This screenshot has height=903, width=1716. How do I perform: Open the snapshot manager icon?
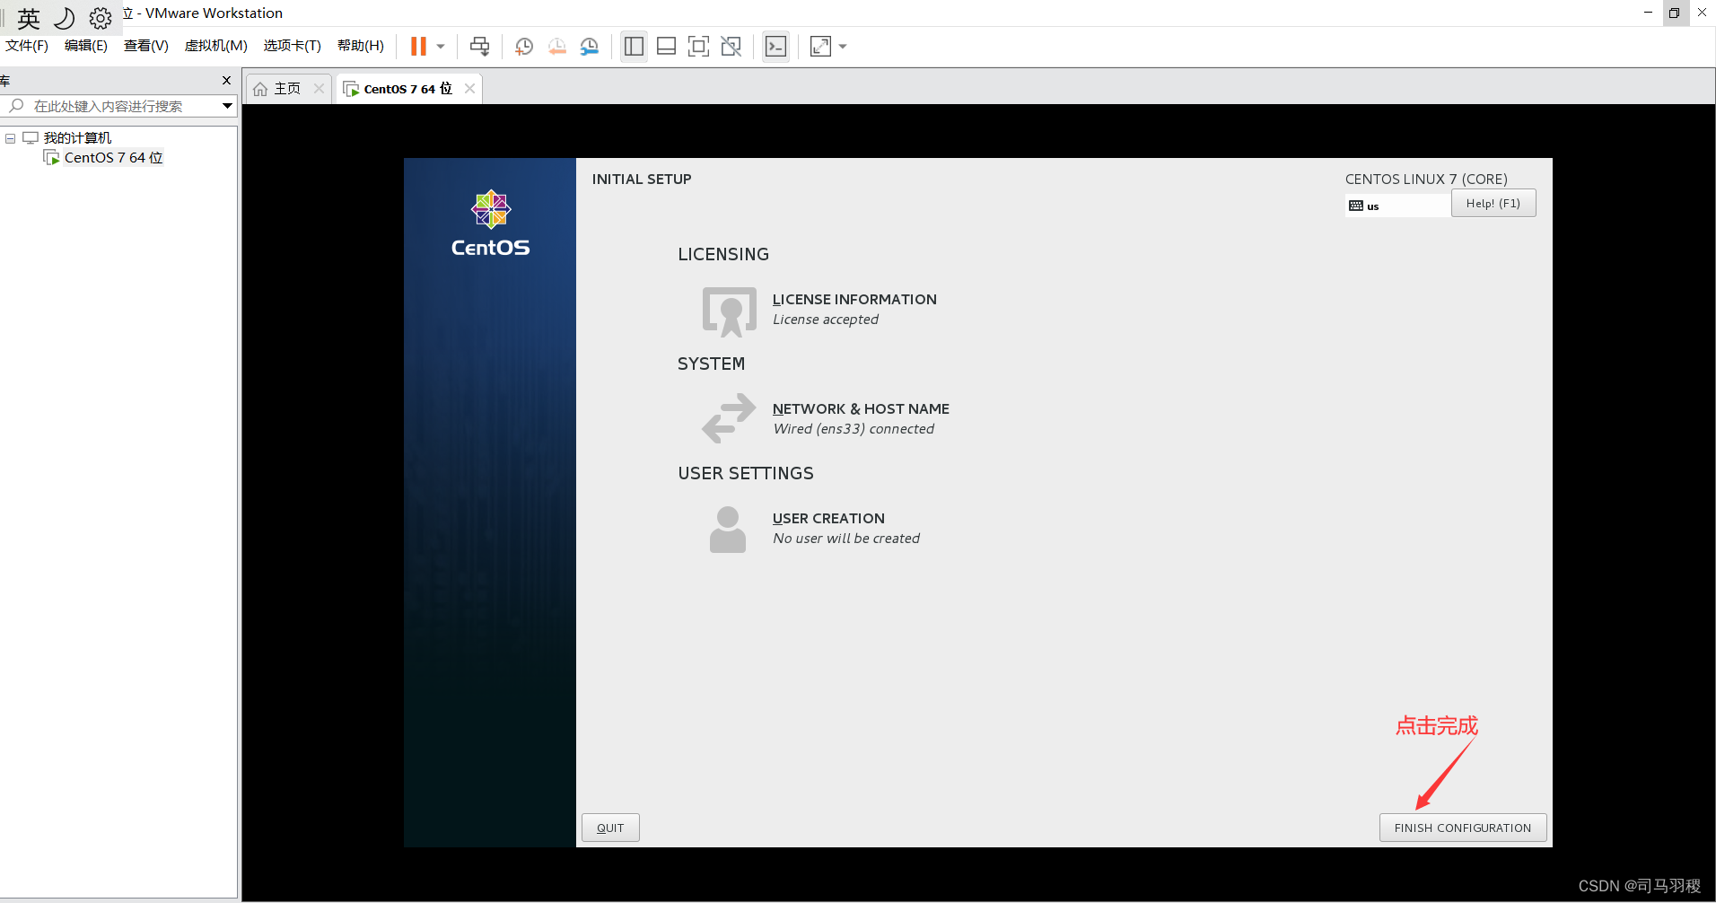point(590,46)
